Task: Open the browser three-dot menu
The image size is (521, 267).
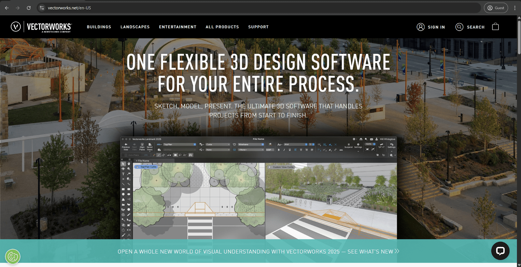Action: 515,8
